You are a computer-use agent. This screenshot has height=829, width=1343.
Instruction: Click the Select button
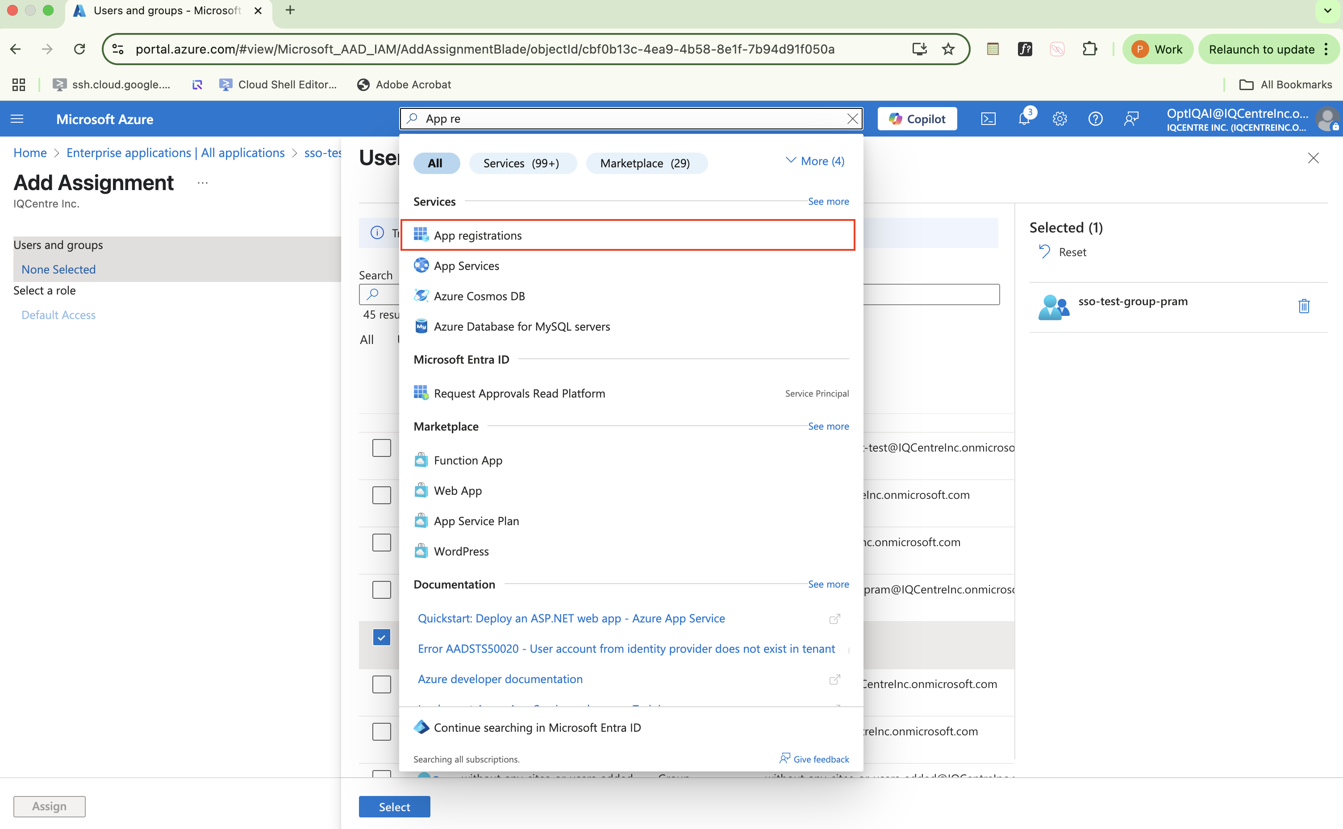[394, 807]
